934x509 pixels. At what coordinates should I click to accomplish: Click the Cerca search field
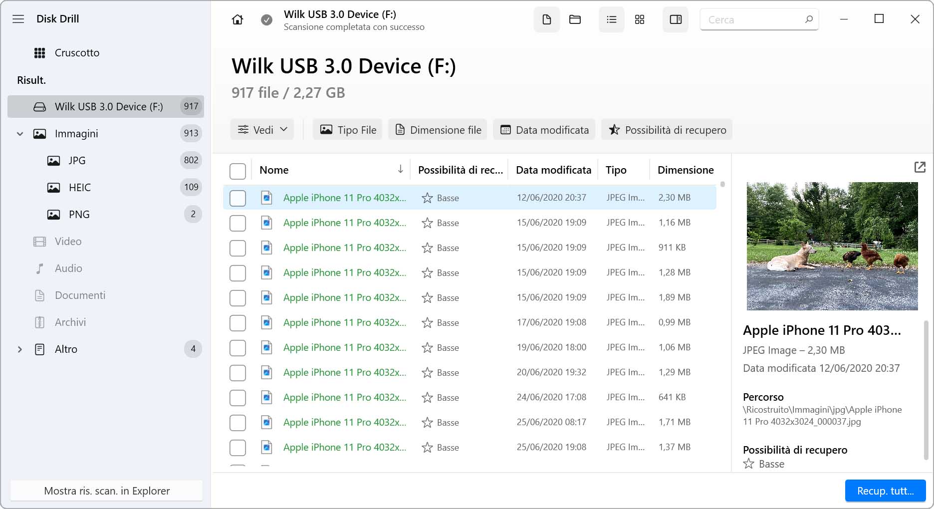(x=759, y=19)
